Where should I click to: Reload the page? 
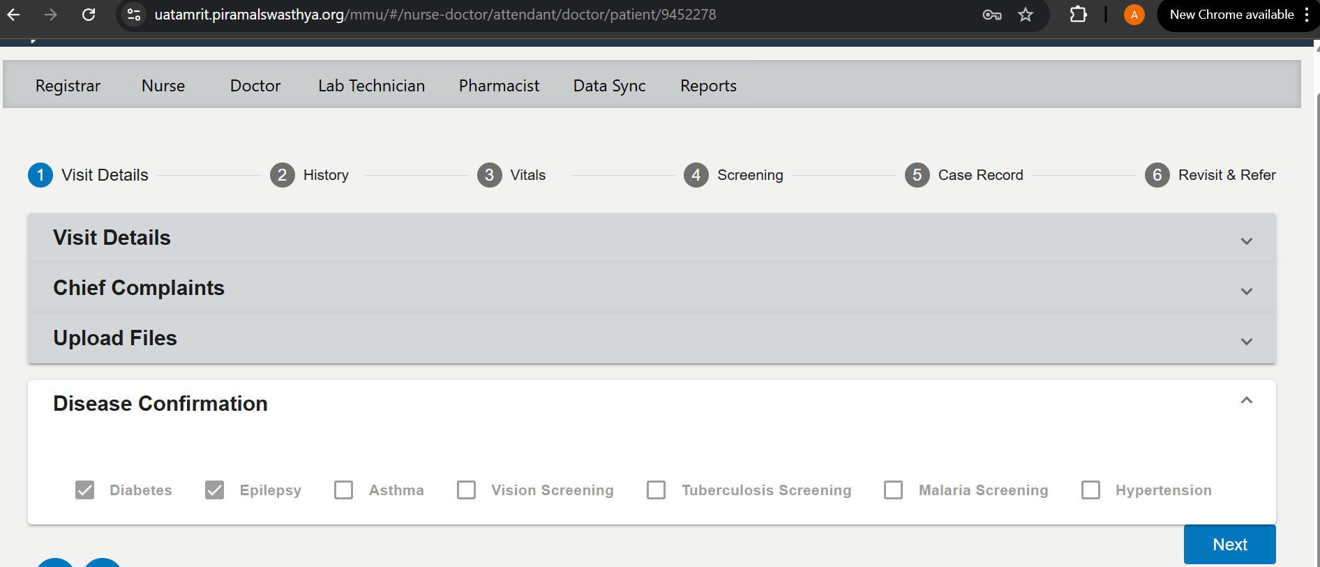(89, 15)
